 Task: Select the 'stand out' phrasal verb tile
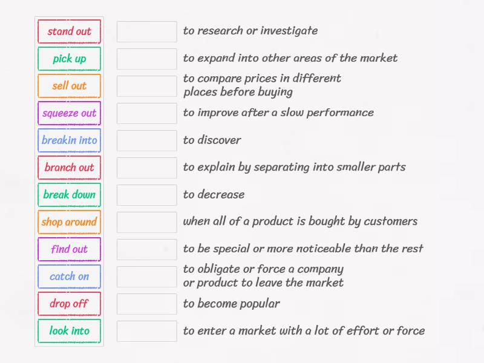[69, 31]
